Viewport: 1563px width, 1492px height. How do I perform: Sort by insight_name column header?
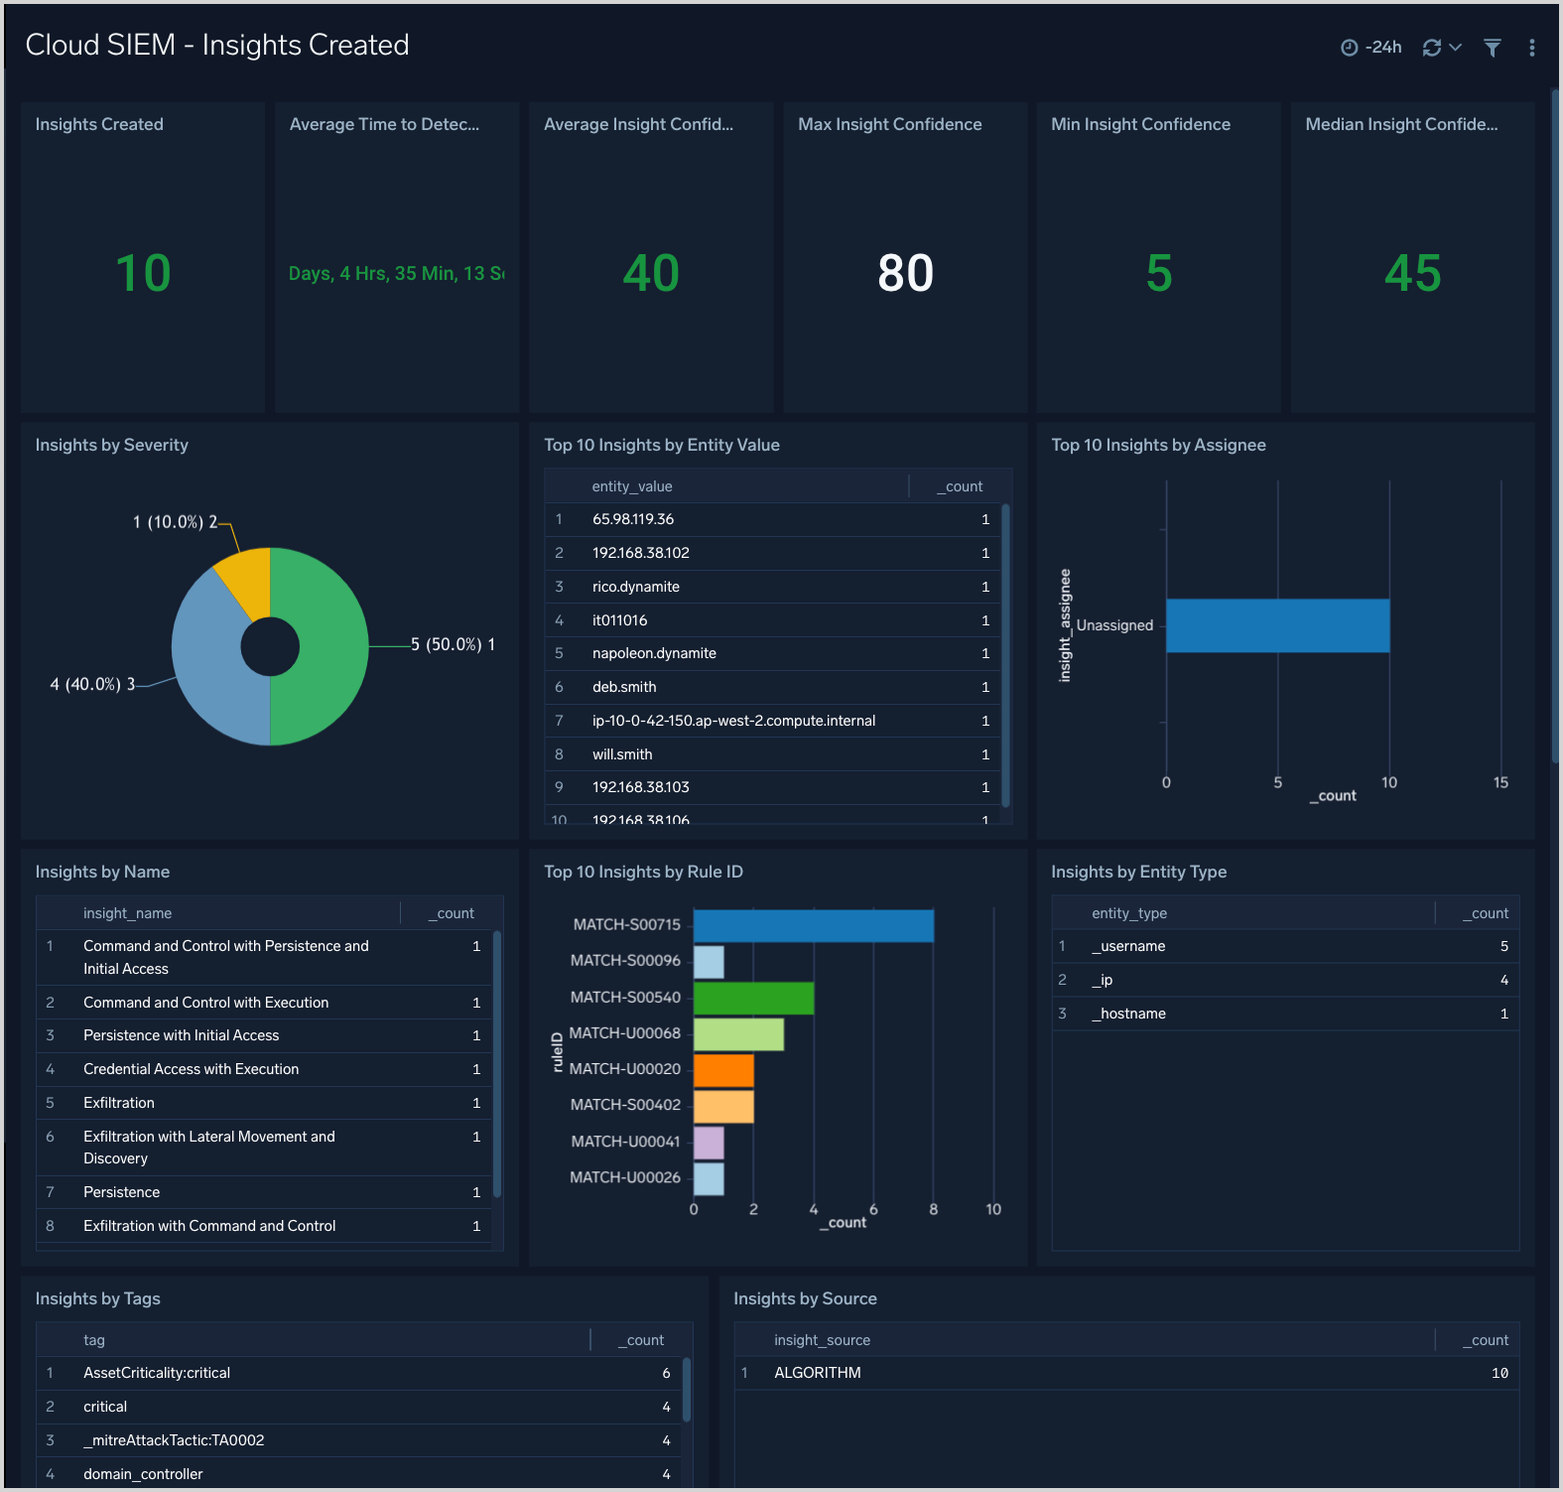pyautogui.click(x=127, y=913)
